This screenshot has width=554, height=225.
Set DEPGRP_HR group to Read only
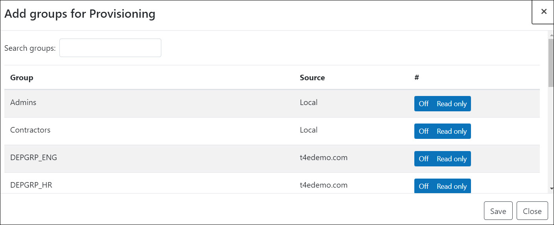coord(452,186)
